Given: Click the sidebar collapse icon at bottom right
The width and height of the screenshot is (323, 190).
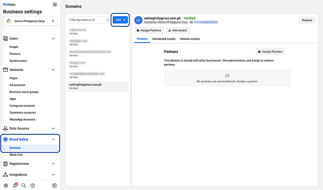Looking at the screenshot, I should click(55, 185).
